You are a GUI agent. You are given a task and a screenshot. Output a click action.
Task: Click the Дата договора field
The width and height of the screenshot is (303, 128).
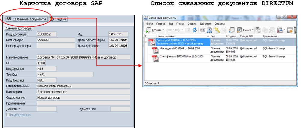pos(118,46)
